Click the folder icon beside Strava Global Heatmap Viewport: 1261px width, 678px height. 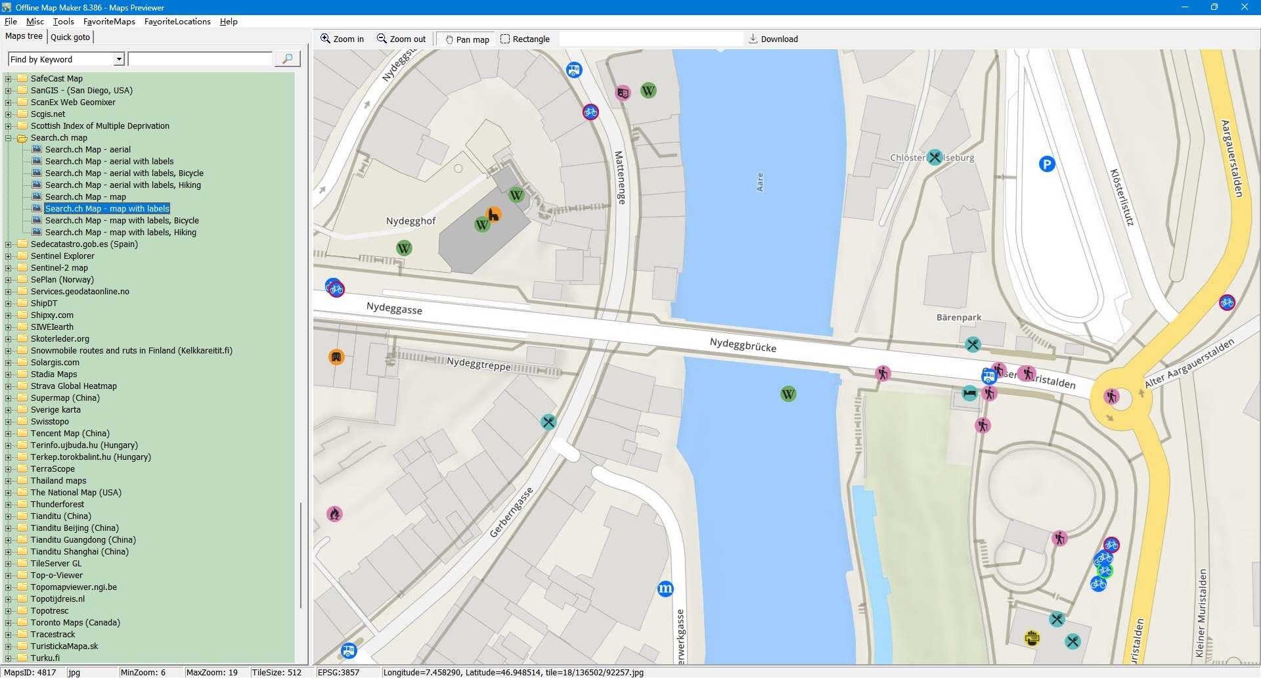coord(22,386)
